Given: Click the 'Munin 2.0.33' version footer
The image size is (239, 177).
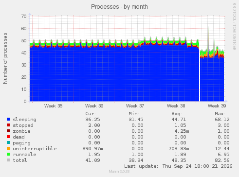Looking at the screenshot, I should click(119, 172).
